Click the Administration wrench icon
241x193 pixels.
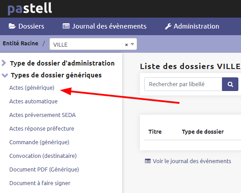(x=168, y=26)
